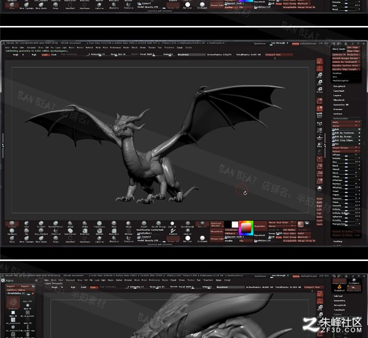The height and width of the screenshot is (338, 368).
Task: Select the Dam_Standard brush in middle window
Action: click(x=41, y=232)
